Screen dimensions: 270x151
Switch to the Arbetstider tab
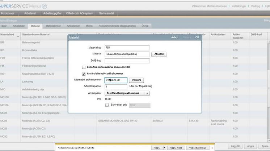(18, 26)
